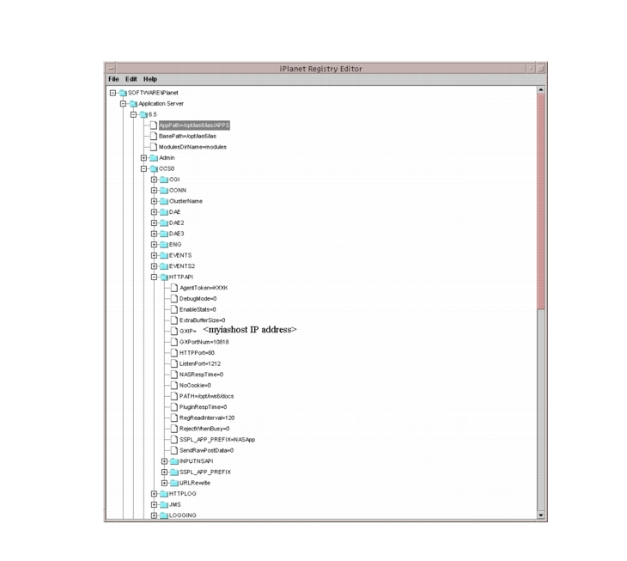627x561 pixels.
Task: Expand the HTTPLOG folder node
Action: click(154, 494)
